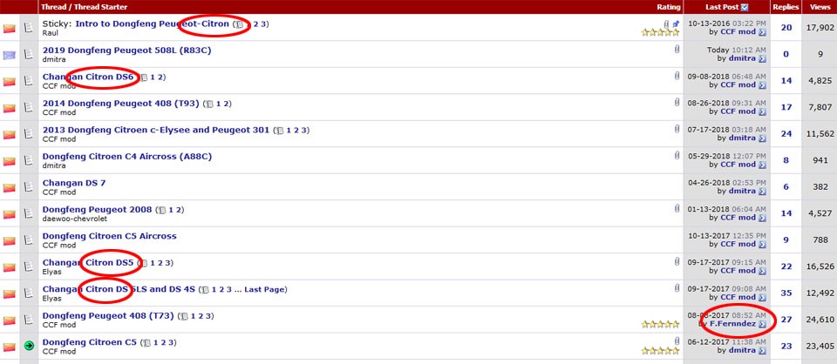Click paperclip attachment icon on 2019 Peugeot 508L row
Screen dimensions: 837x364
pyautogui.click(x=677, y=50)
